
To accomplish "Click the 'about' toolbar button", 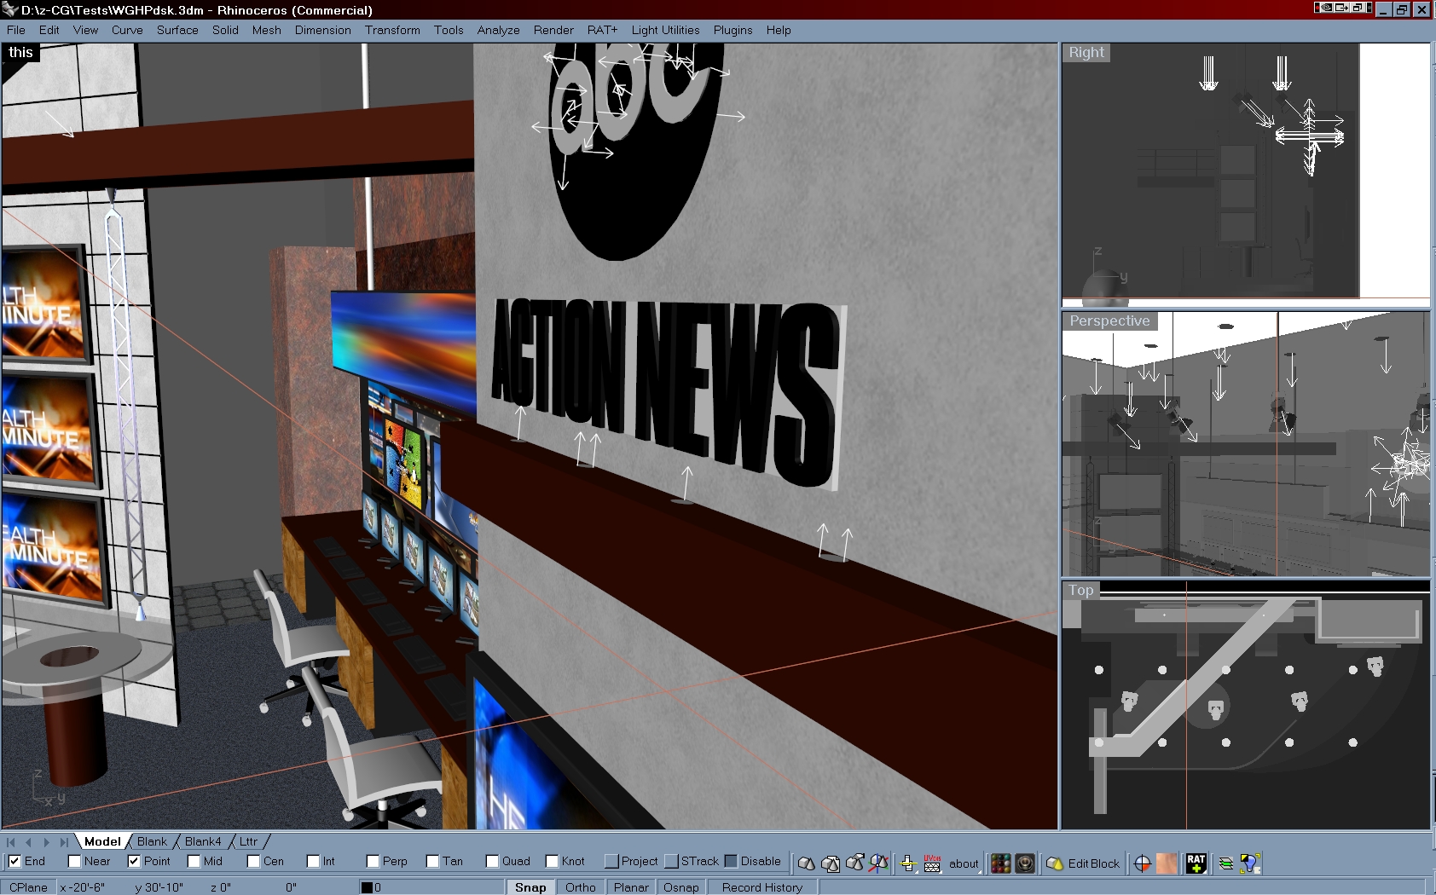I will point(964,863).
